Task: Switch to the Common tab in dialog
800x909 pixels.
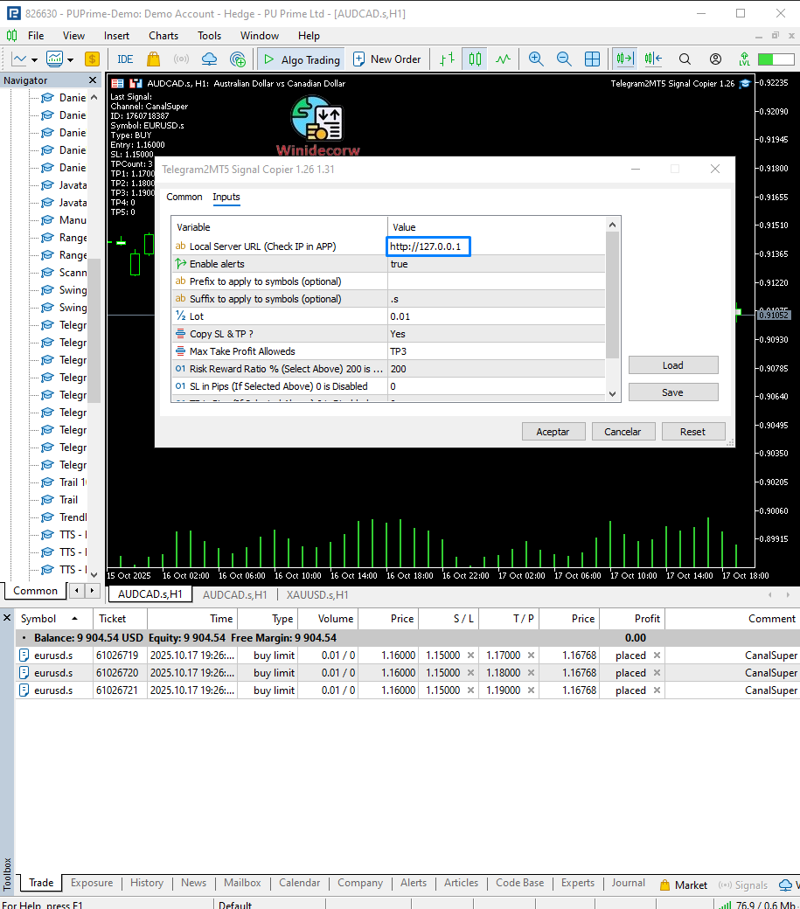Action: [184, 198]
